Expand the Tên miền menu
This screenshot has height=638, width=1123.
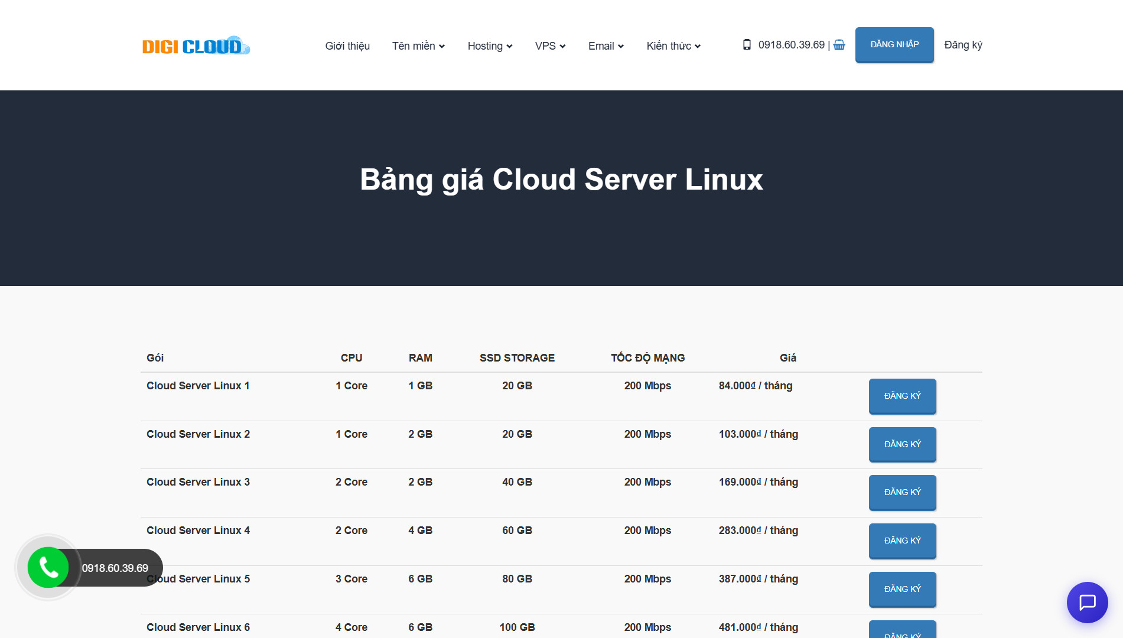(418, 46)
